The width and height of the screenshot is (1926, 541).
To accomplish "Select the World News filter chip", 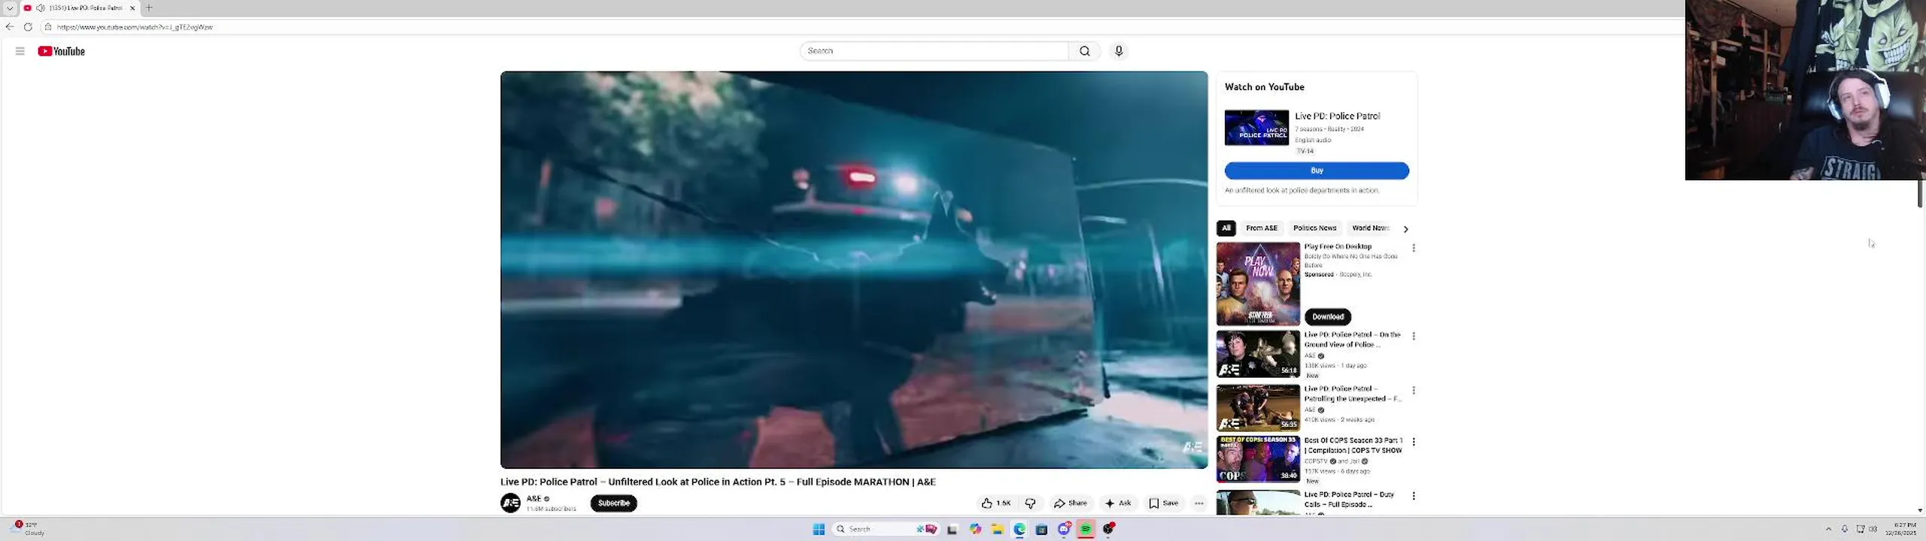I will (1371, 228).
